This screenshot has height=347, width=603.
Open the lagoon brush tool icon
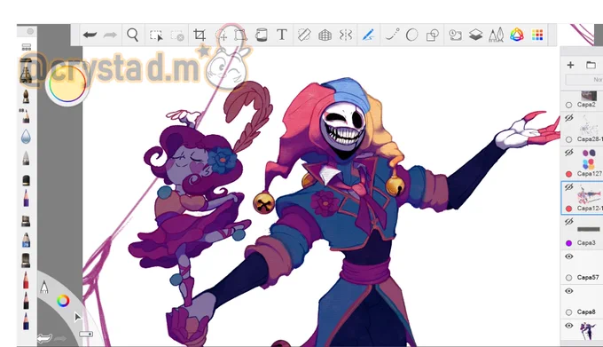coord(44,287)
